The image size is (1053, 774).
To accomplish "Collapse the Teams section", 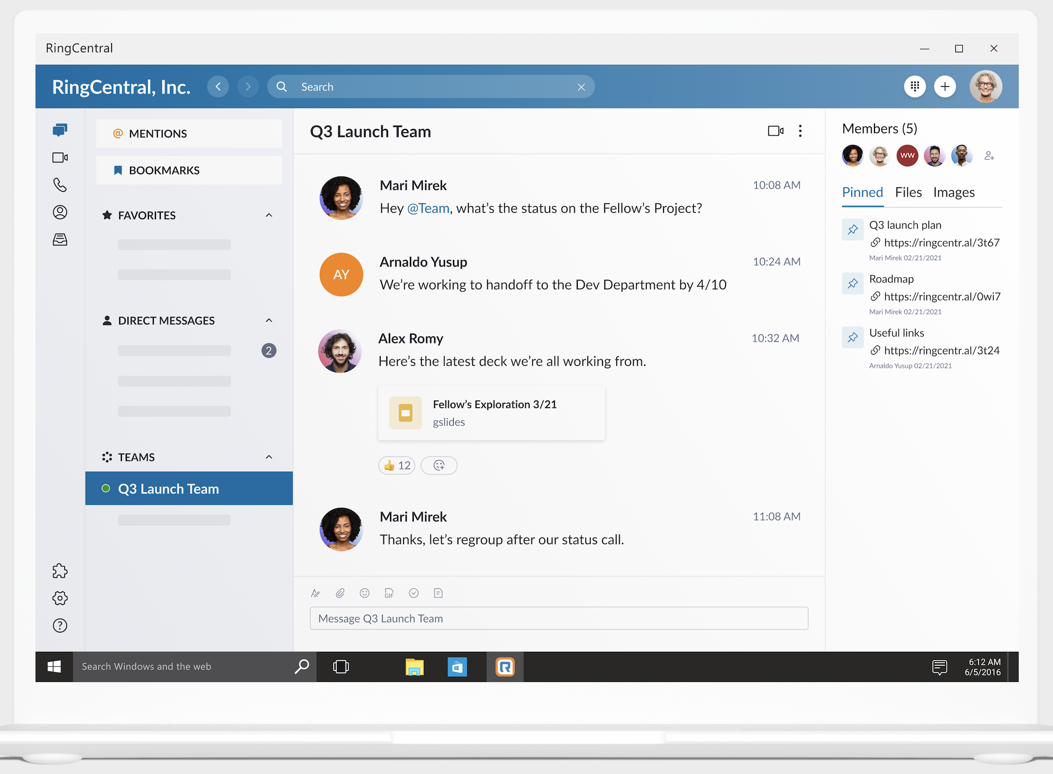I will 269,457.
